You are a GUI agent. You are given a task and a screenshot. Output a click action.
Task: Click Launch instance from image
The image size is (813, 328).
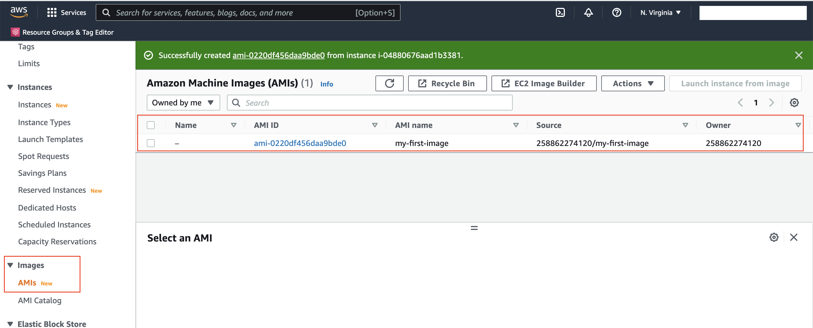(x=735, y=83)
